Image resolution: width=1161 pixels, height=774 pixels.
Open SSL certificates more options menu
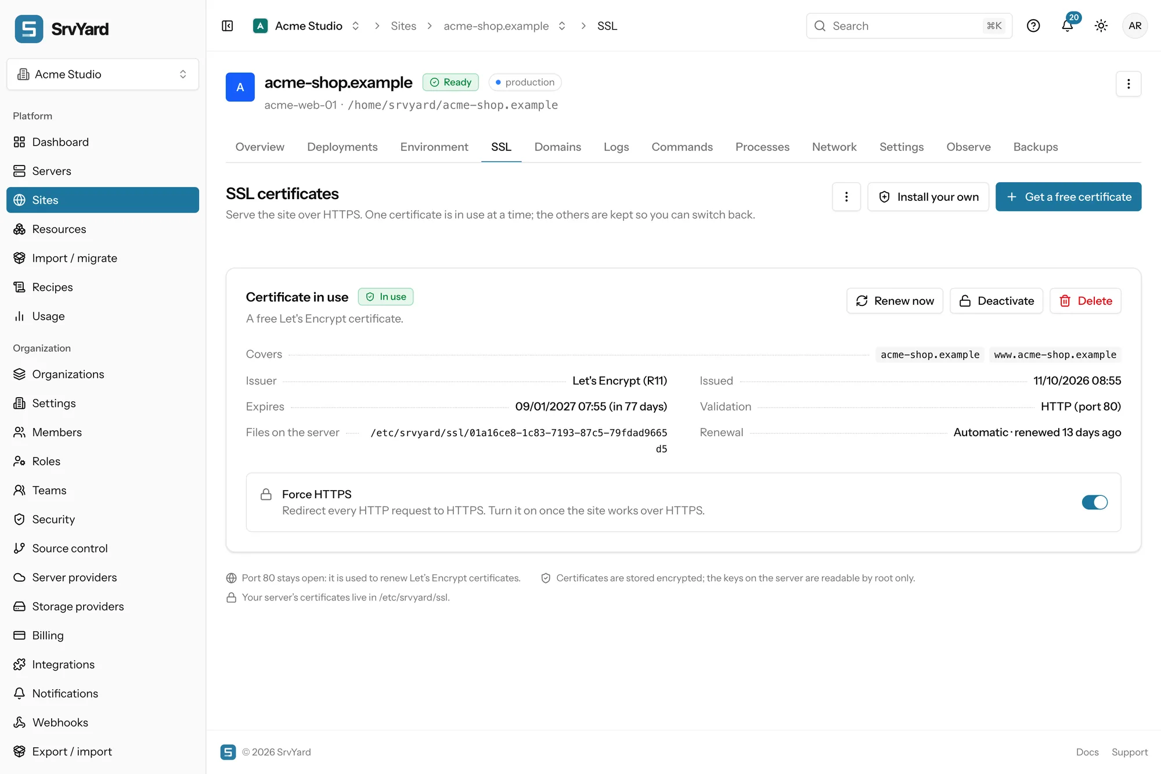click(x=846, y=197)
